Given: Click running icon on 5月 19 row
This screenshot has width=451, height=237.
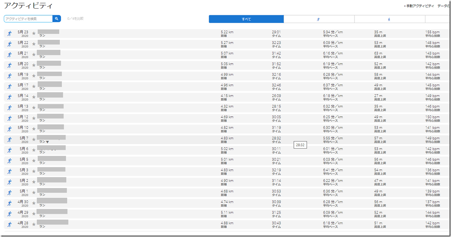Looking at the screenshot, I should tap(10, 76).
